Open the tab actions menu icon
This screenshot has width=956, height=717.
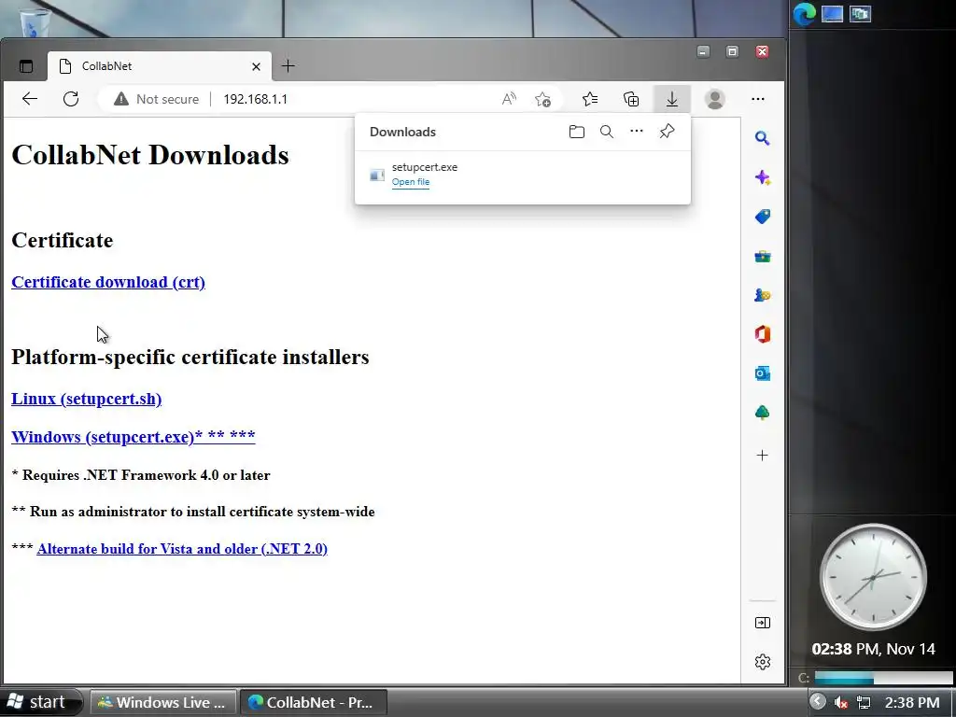[x=26, y=66]
